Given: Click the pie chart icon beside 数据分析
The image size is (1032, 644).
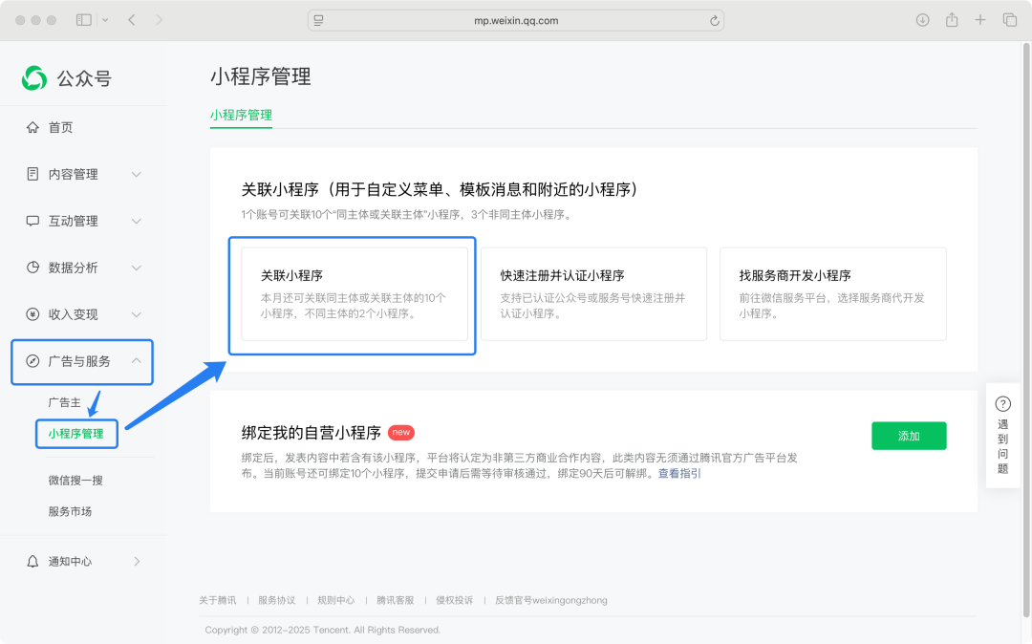Looking at the screenshot, I should click(32, 268).
